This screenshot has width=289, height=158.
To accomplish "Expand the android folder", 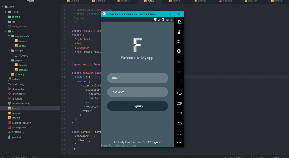I will coord(6,17).
